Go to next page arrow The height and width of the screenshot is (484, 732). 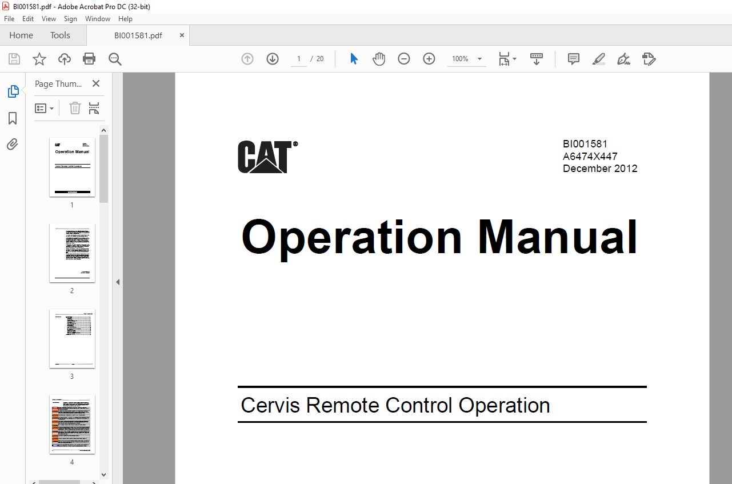point(273,59)
